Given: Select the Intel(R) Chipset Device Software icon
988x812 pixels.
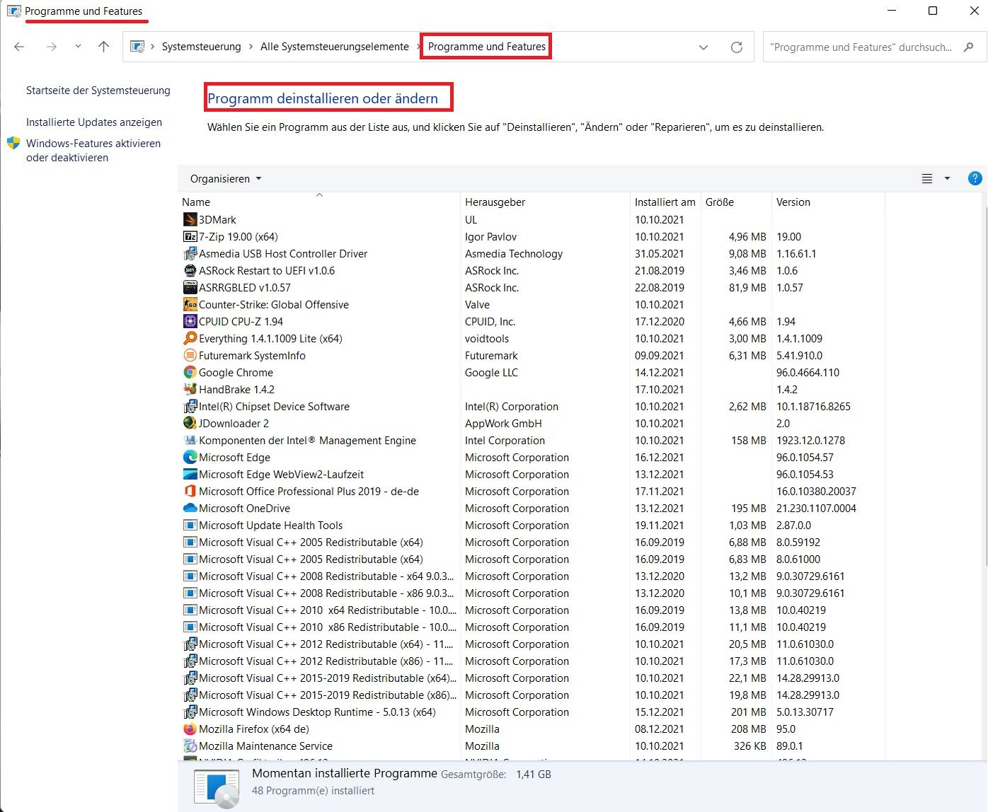Looking at the screenshot, I should pos(190,407).
